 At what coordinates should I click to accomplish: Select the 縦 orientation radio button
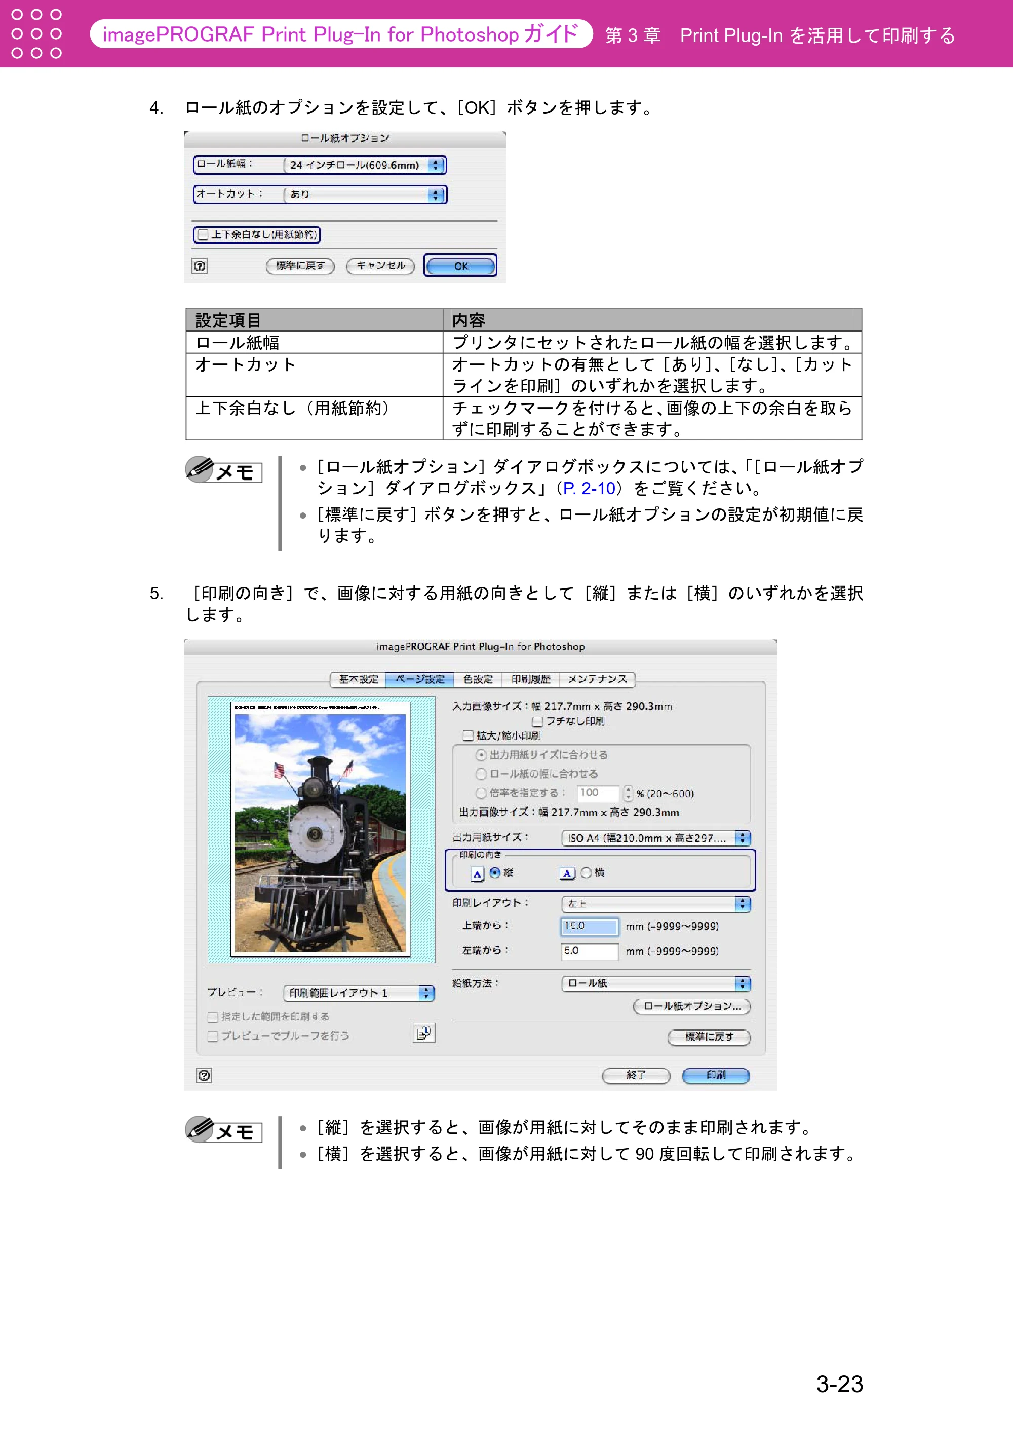coord(495,872)
